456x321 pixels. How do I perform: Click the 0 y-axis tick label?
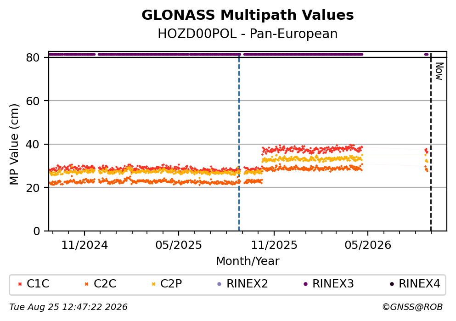(x=36, y=231)
